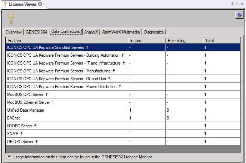
Task: Open the Overview tab
Action: pos(13,32)
